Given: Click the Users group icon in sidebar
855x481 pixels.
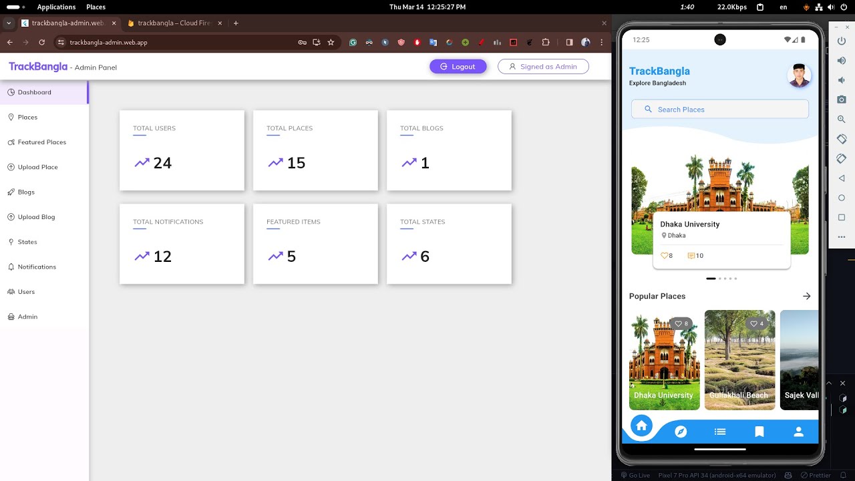Looking at the screenshot, I should click(11, 292).
